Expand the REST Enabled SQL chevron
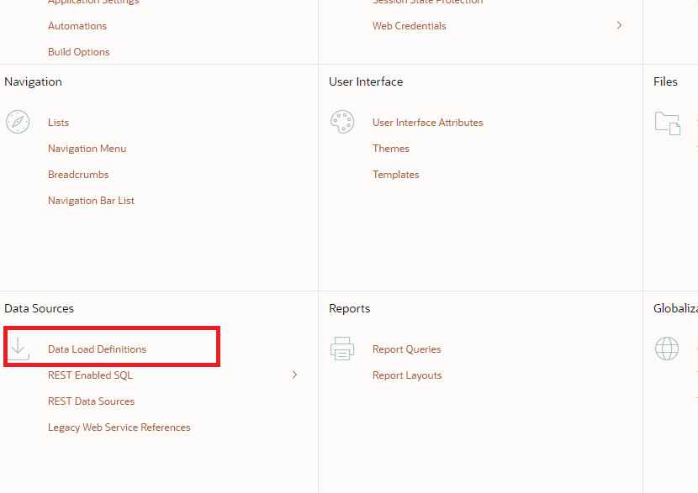 (294, 375)
